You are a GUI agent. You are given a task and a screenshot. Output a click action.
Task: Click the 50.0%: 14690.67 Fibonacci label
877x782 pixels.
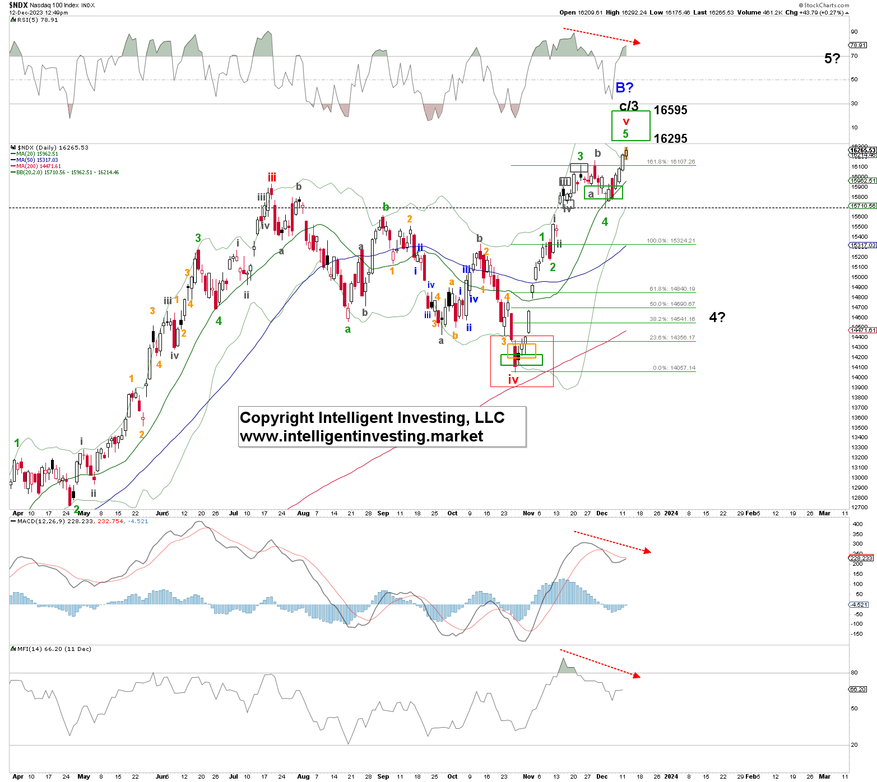[x=672, y=304]
